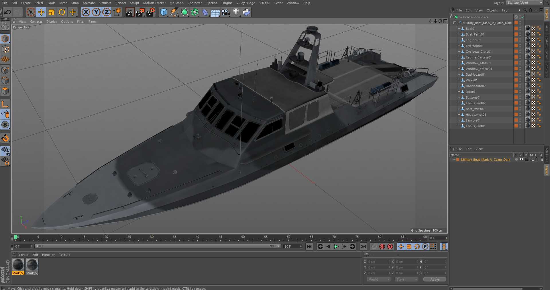Click Render View clapperboard icon

(129, 12)
